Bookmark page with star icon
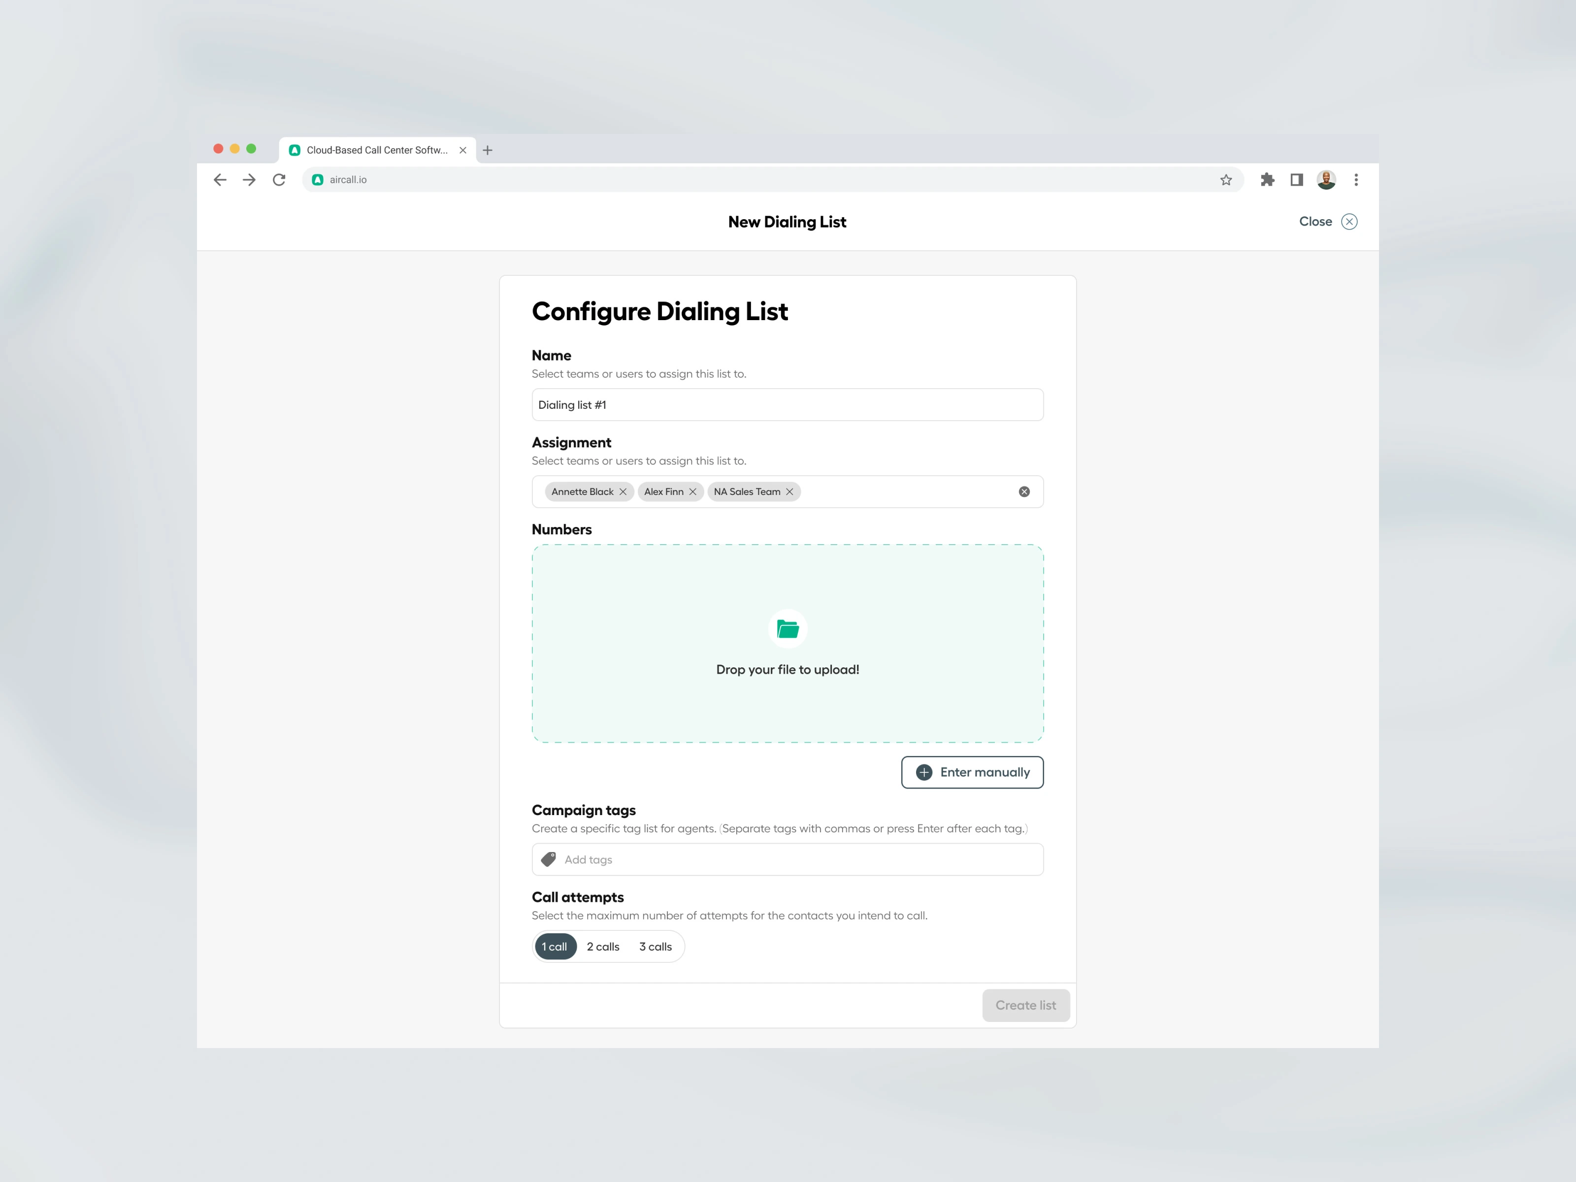1576x1182 pixels. point(1225,180)
